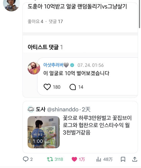Like the artist comment with heart icon

coord(47,87)
